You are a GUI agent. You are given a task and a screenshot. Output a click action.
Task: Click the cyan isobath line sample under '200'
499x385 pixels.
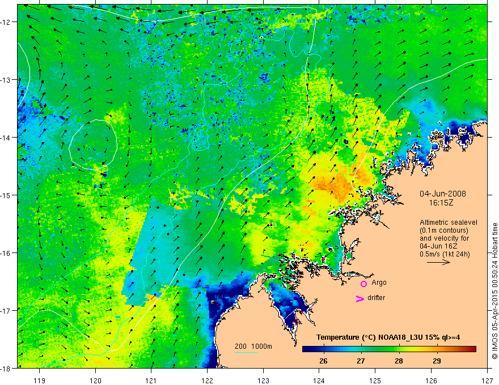(246, 352)
